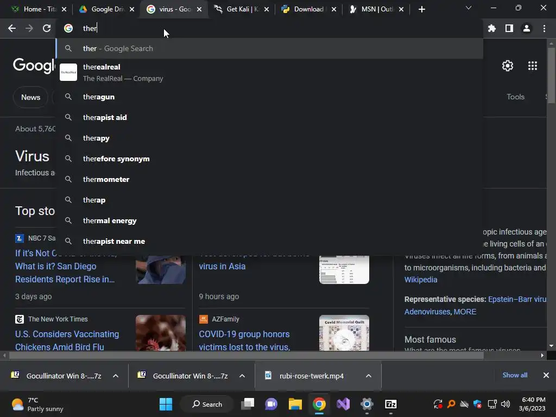Switch to the Python Download tab

[308, 9]
